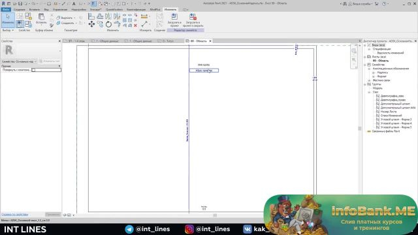
Task: Collapse the Families node in project browser
Action: [365, 65]
